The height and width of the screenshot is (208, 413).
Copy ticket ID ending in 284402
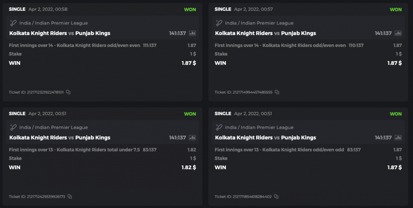[276, 196]
